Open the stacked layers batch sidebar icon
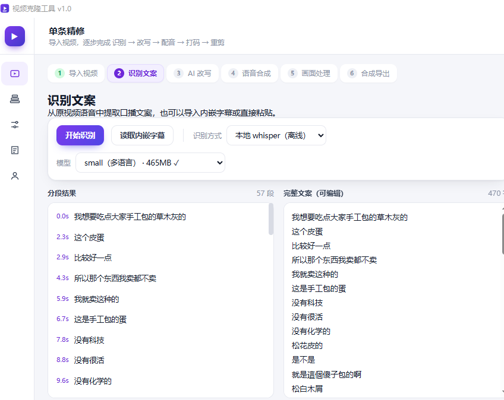The image size is (504, 400). coord(15,99)
